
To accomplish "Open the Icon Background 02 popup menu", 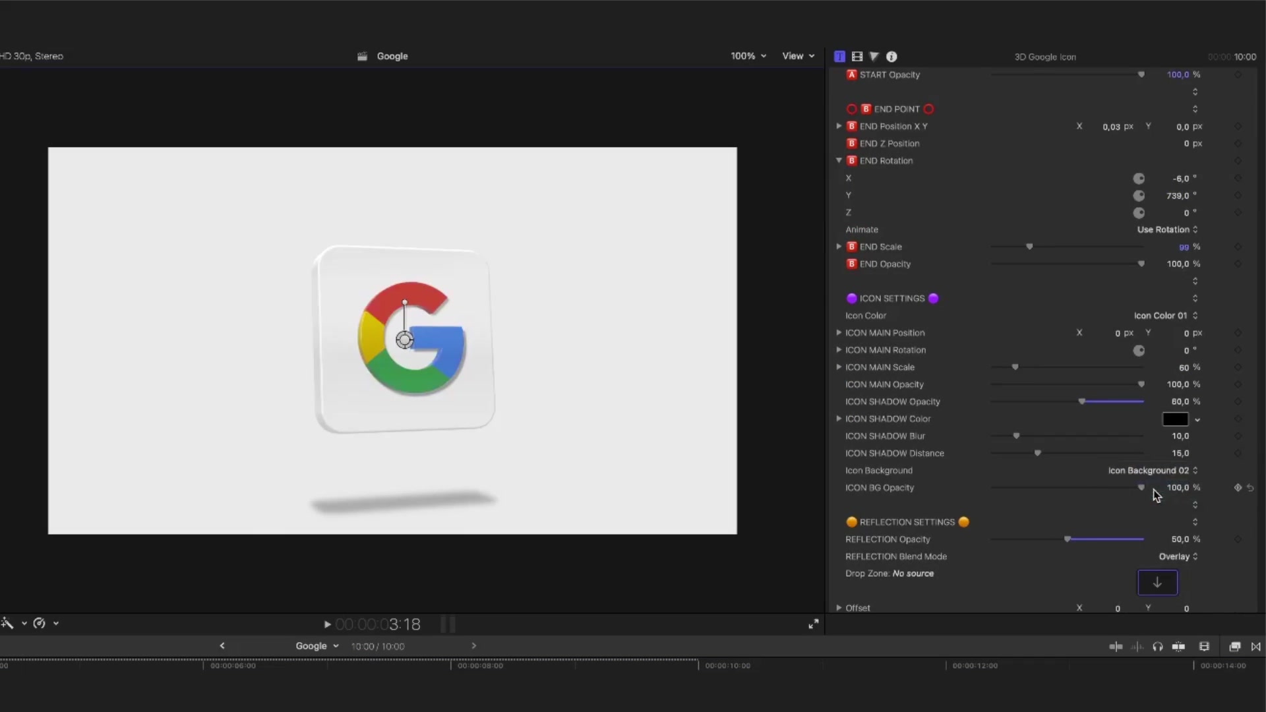I will tap(1153, 471).
